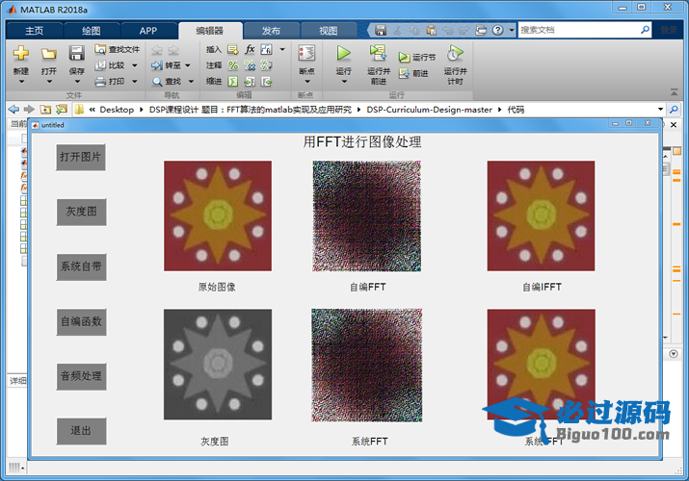This screenshot has width=689, height=481.
Task: Open the 打印 dropdown arrow
Action: click(x=135, y=82)
